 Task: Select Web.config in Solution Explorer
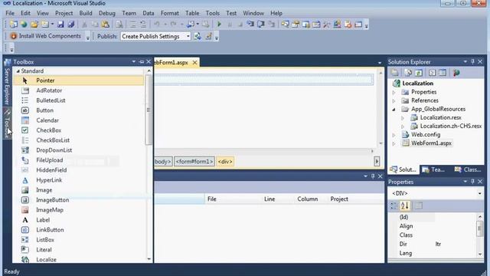pos(426,135)
